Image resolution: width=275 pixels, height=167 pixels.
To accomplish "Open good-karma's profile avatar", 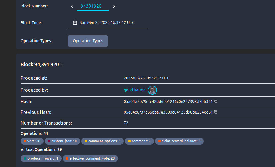I will [x=152, y=90].
